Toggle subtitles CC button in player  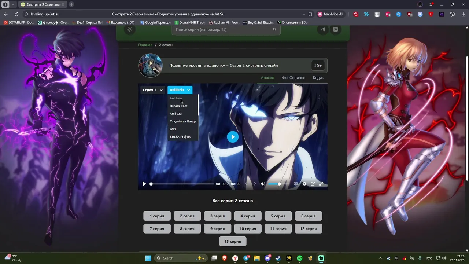click(x=296, y=184)
